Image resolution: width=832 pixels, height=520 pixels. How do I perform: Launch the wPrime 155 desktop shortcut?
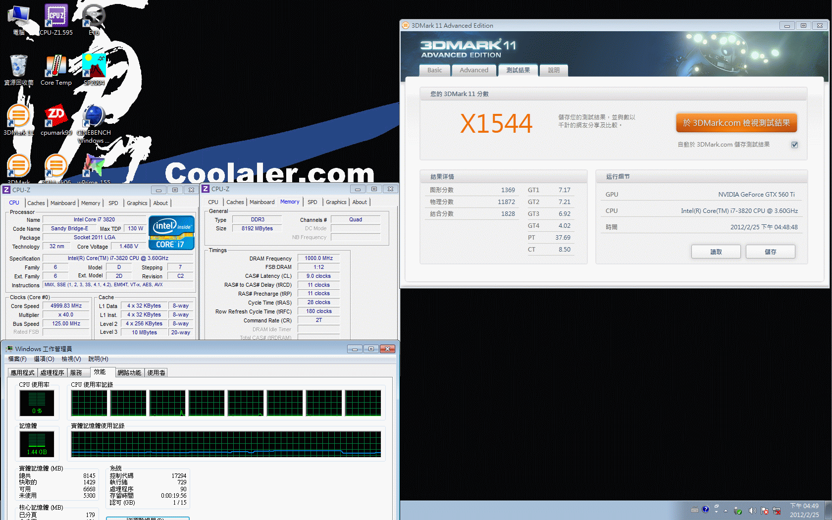point(94,168)
